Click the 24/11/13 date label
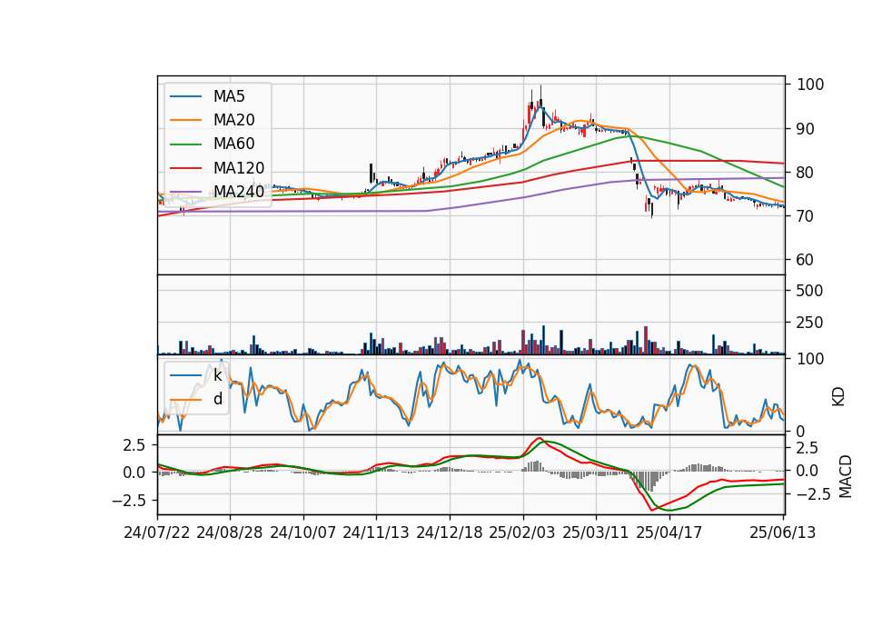Screen dimensions: 872x627 coord(376,532)
